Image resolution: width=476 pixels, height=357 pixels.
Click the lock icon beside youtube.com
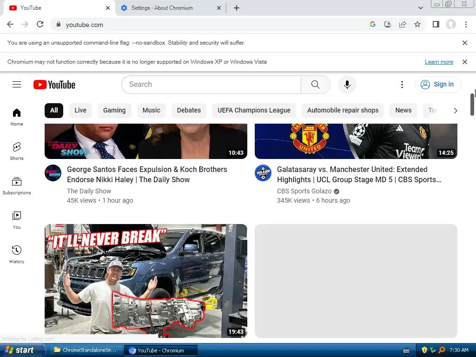59,25
